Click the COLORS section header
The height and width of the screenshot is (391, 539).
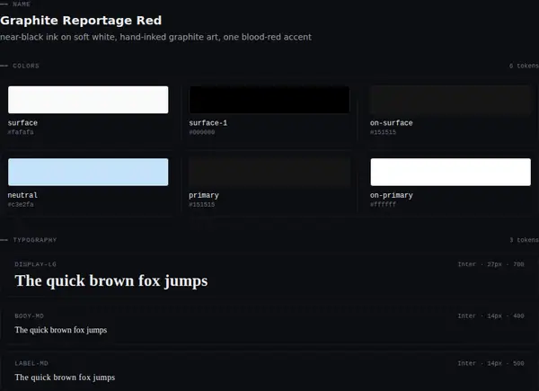26,66
